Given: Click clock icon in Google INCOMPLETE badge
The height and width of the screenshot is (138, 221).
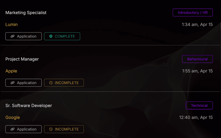Looking at the screenshot, I should [x=51, y=129].
